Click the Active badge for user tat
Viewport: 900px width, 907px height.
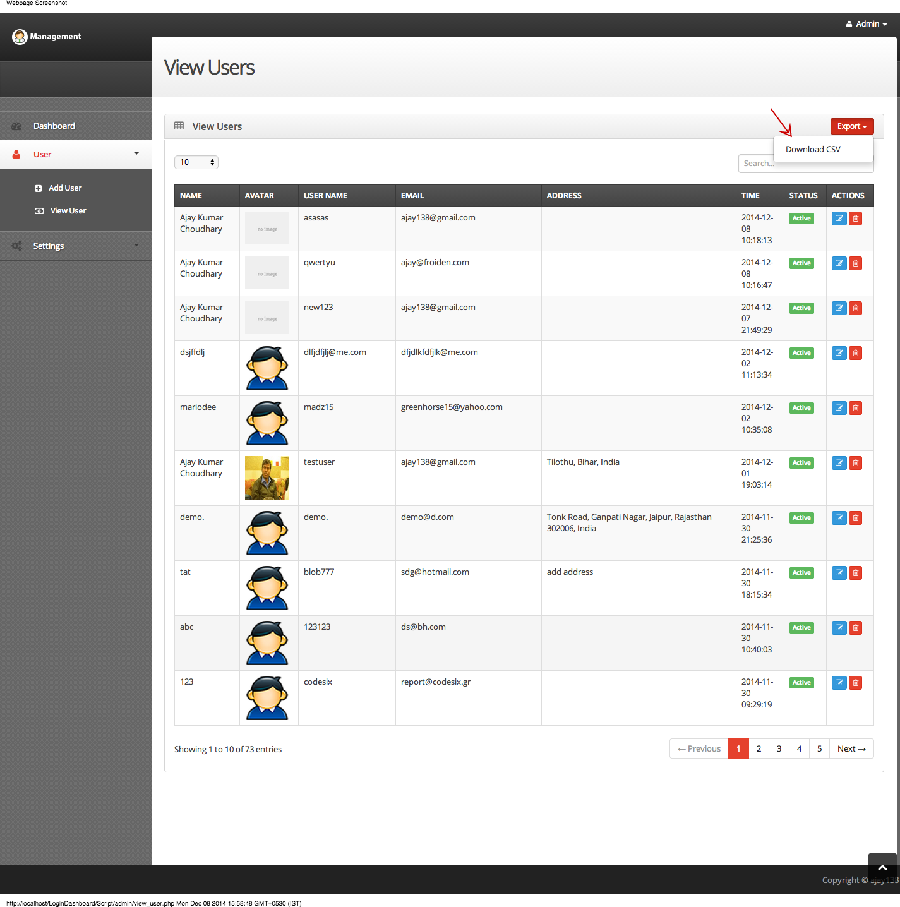(x=801, y=572)
